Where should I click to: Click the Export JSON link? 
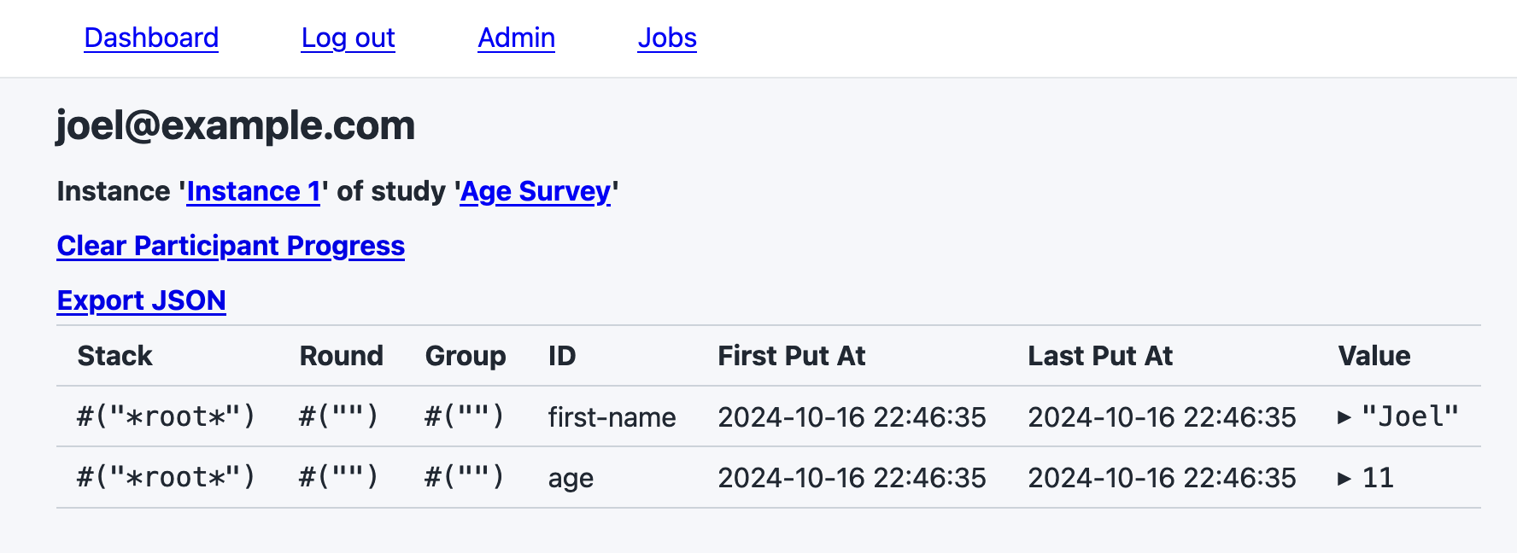[141, 300]
